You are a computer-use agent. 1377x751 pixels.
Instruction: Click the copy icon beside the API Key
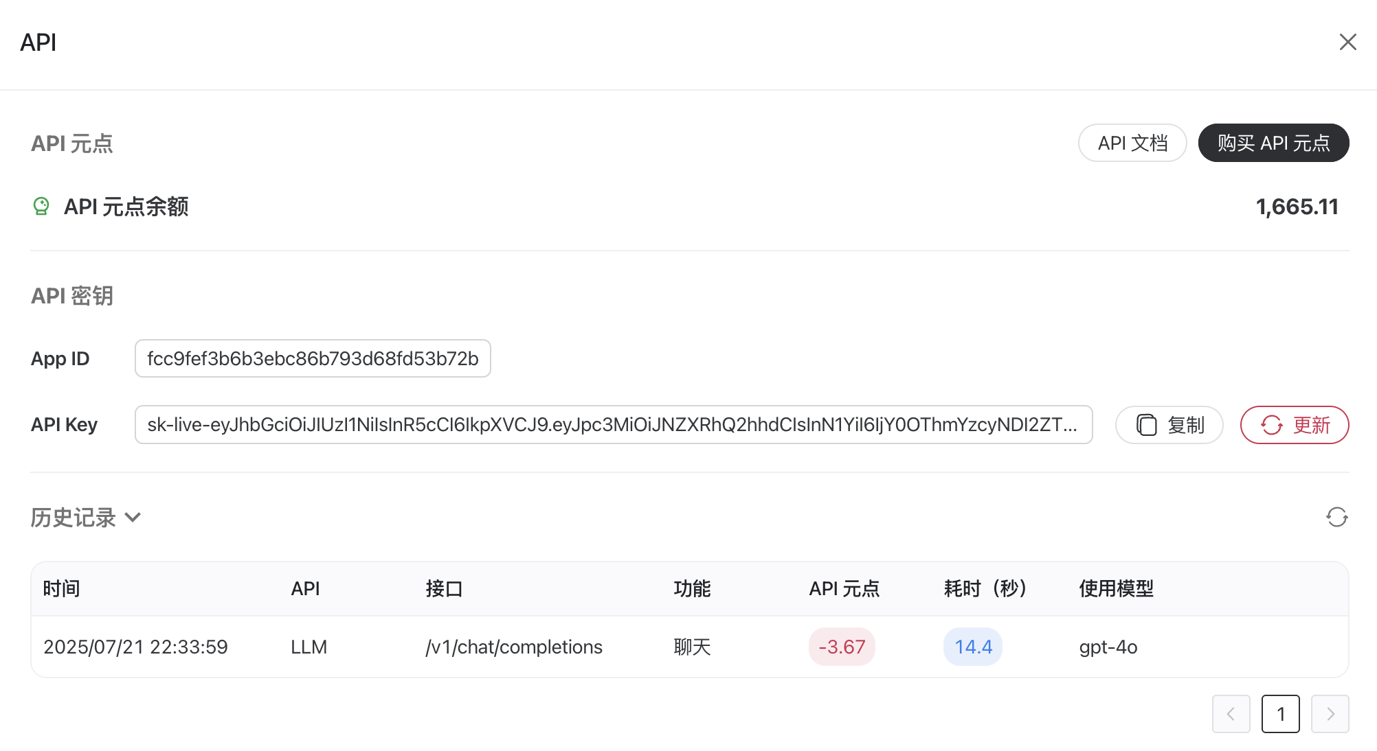click(1146, 425)
